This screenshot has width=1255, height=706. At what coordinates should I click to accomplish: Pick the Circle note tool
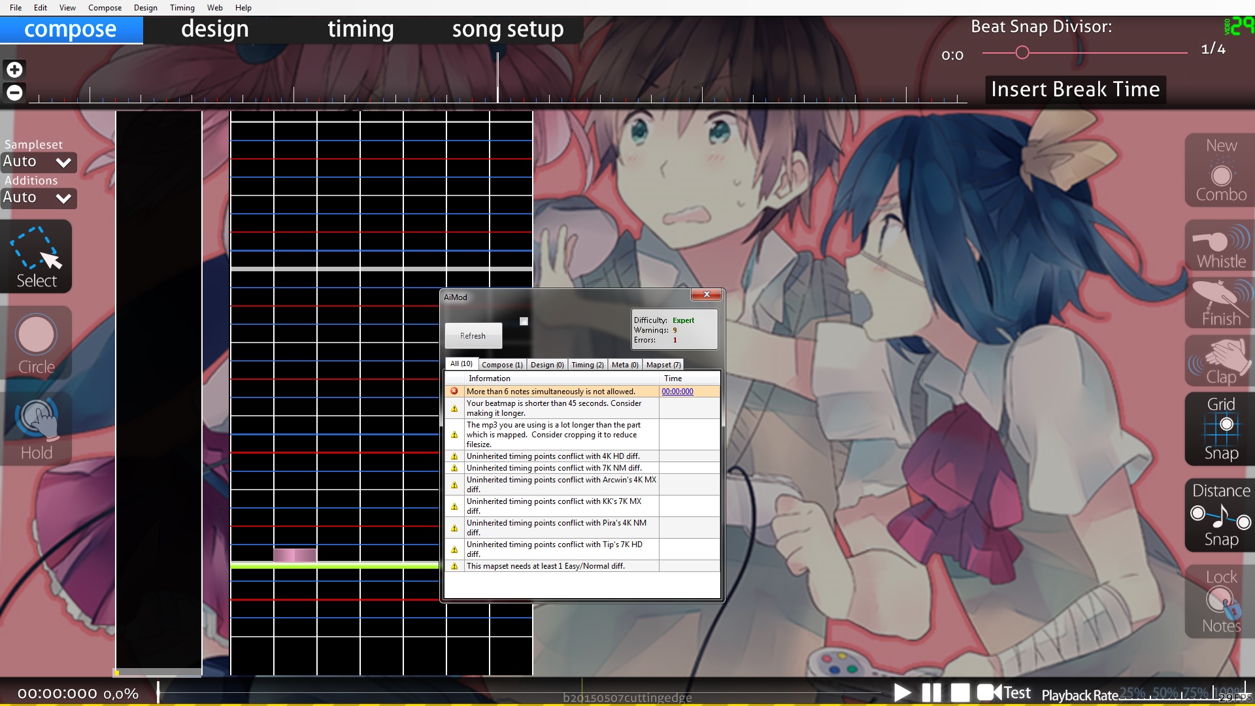pyautogui.click(x=37, y=343)
